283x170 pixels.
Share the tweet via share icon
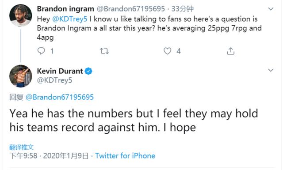pyautogui.click(x=230, y=51)
